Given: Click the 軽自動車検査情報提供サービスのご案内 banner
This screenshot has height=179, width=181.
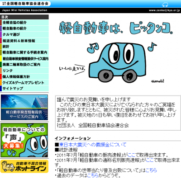Looking at the screenshot, I should point(24,107).
